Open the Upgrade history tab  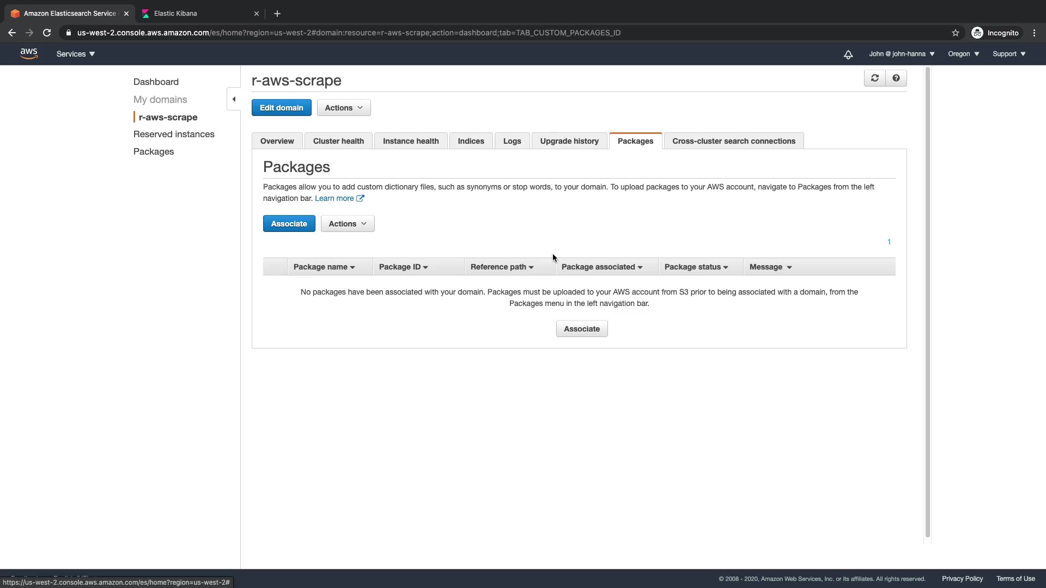pyautogui.click(x=569, y=141)
